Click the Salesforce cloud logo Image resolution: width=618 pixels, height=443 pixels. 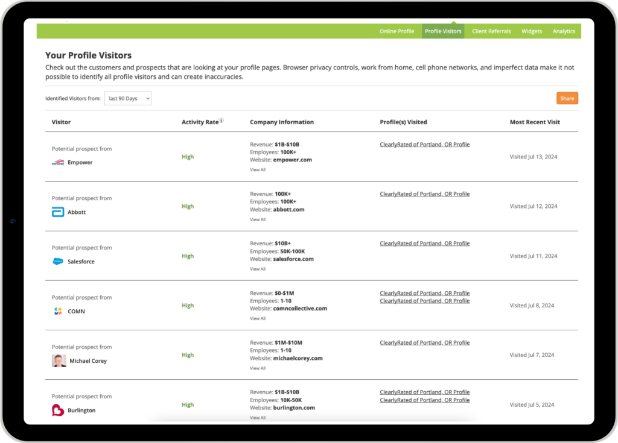click(58, 262)
